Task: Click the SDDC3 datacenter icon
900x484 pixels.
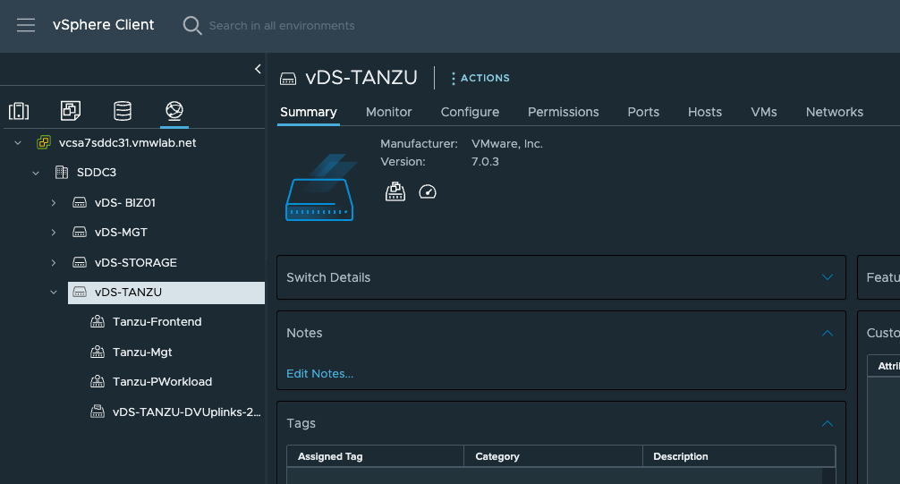Action: pos(62,173)
